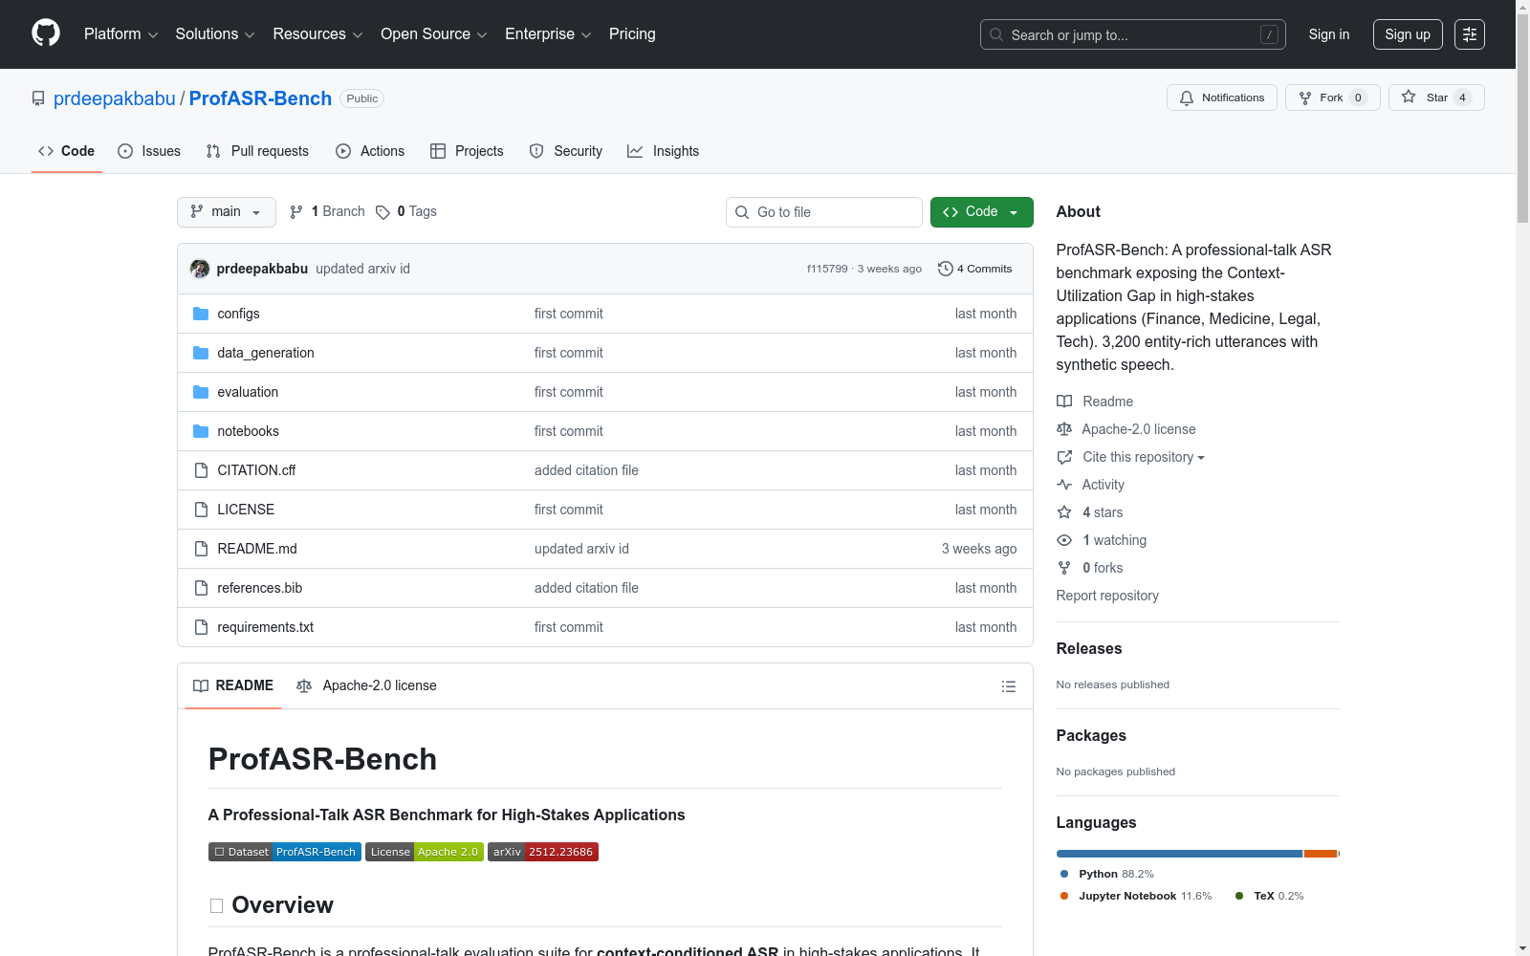Open the Releases heading link
The height and width of the screenshot is (956, 1530).
coord(1089,648)
